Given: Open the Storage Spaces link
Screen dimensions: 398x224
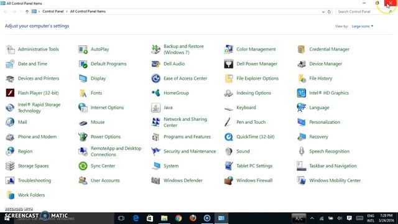Looking at the screenshot, I should [x=33, y=166].
